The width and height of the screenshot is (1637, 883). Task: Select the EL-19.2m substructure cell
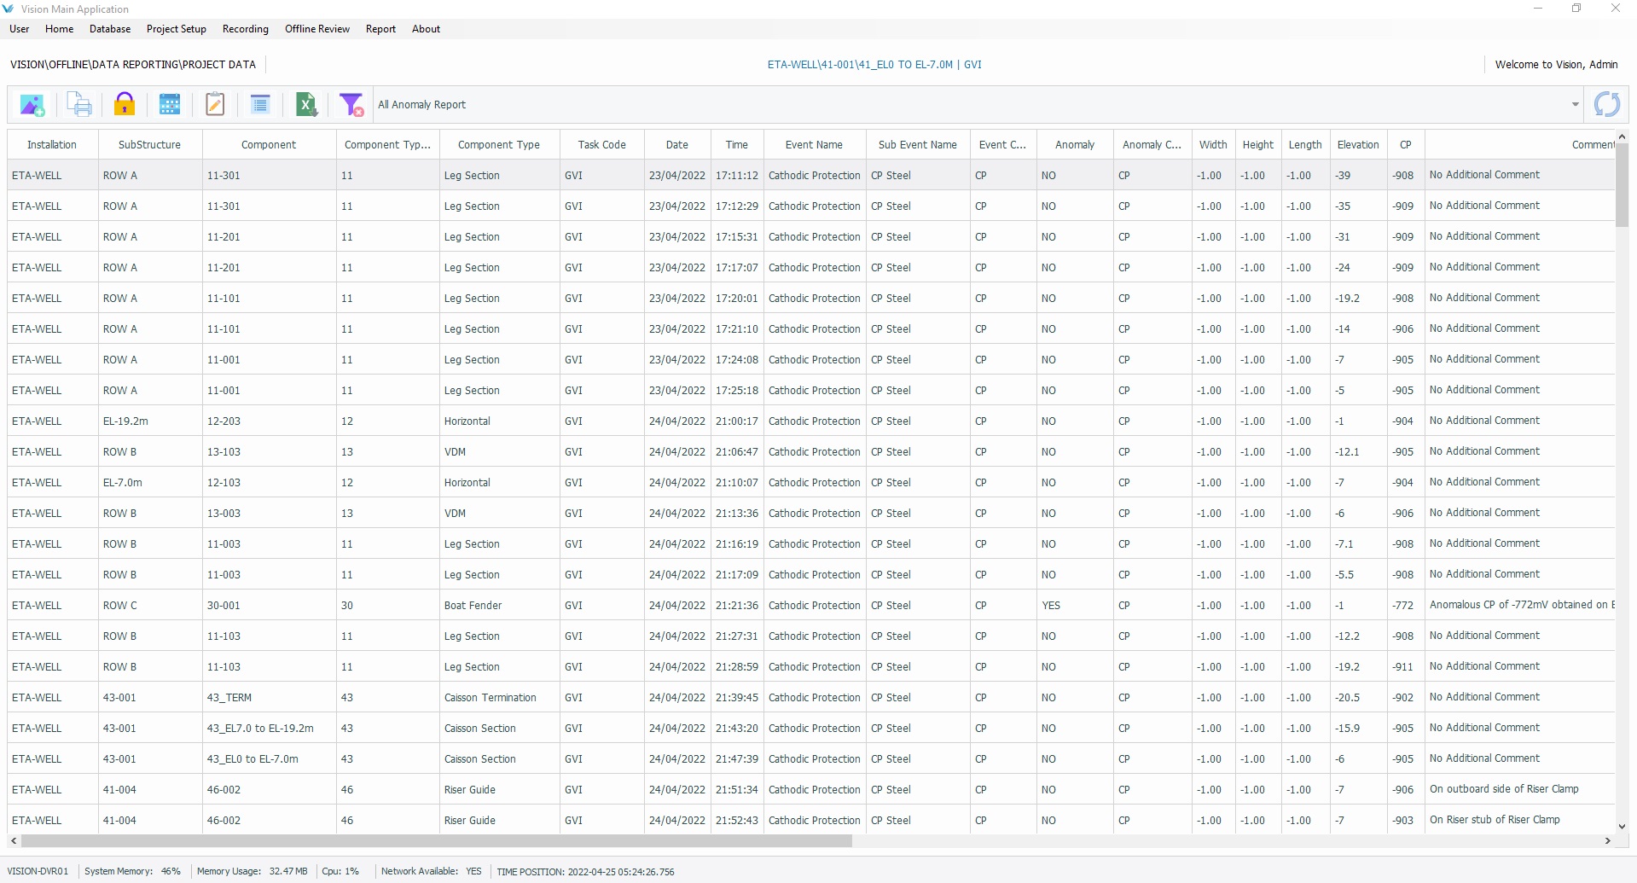[149, 421]
